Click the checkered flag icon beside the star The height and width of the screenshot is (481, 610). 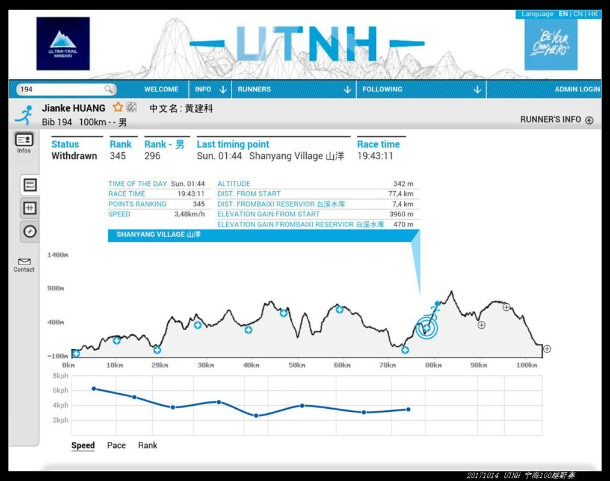132,107
